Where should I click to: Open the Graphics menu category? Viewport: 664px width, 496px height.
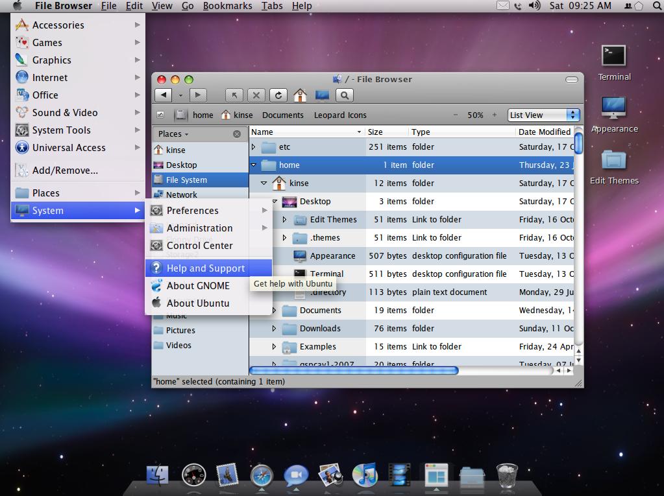click(78, 60)
